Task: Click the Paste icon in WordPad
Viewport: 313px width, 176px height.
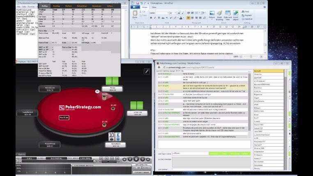Action: click(135, 14)
